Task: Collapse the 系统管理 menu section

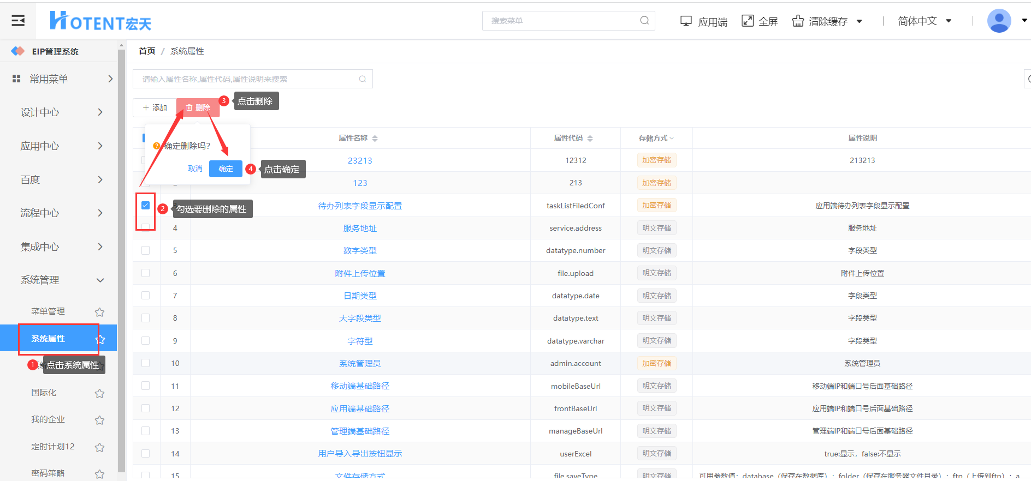Action: click(100, 280)
